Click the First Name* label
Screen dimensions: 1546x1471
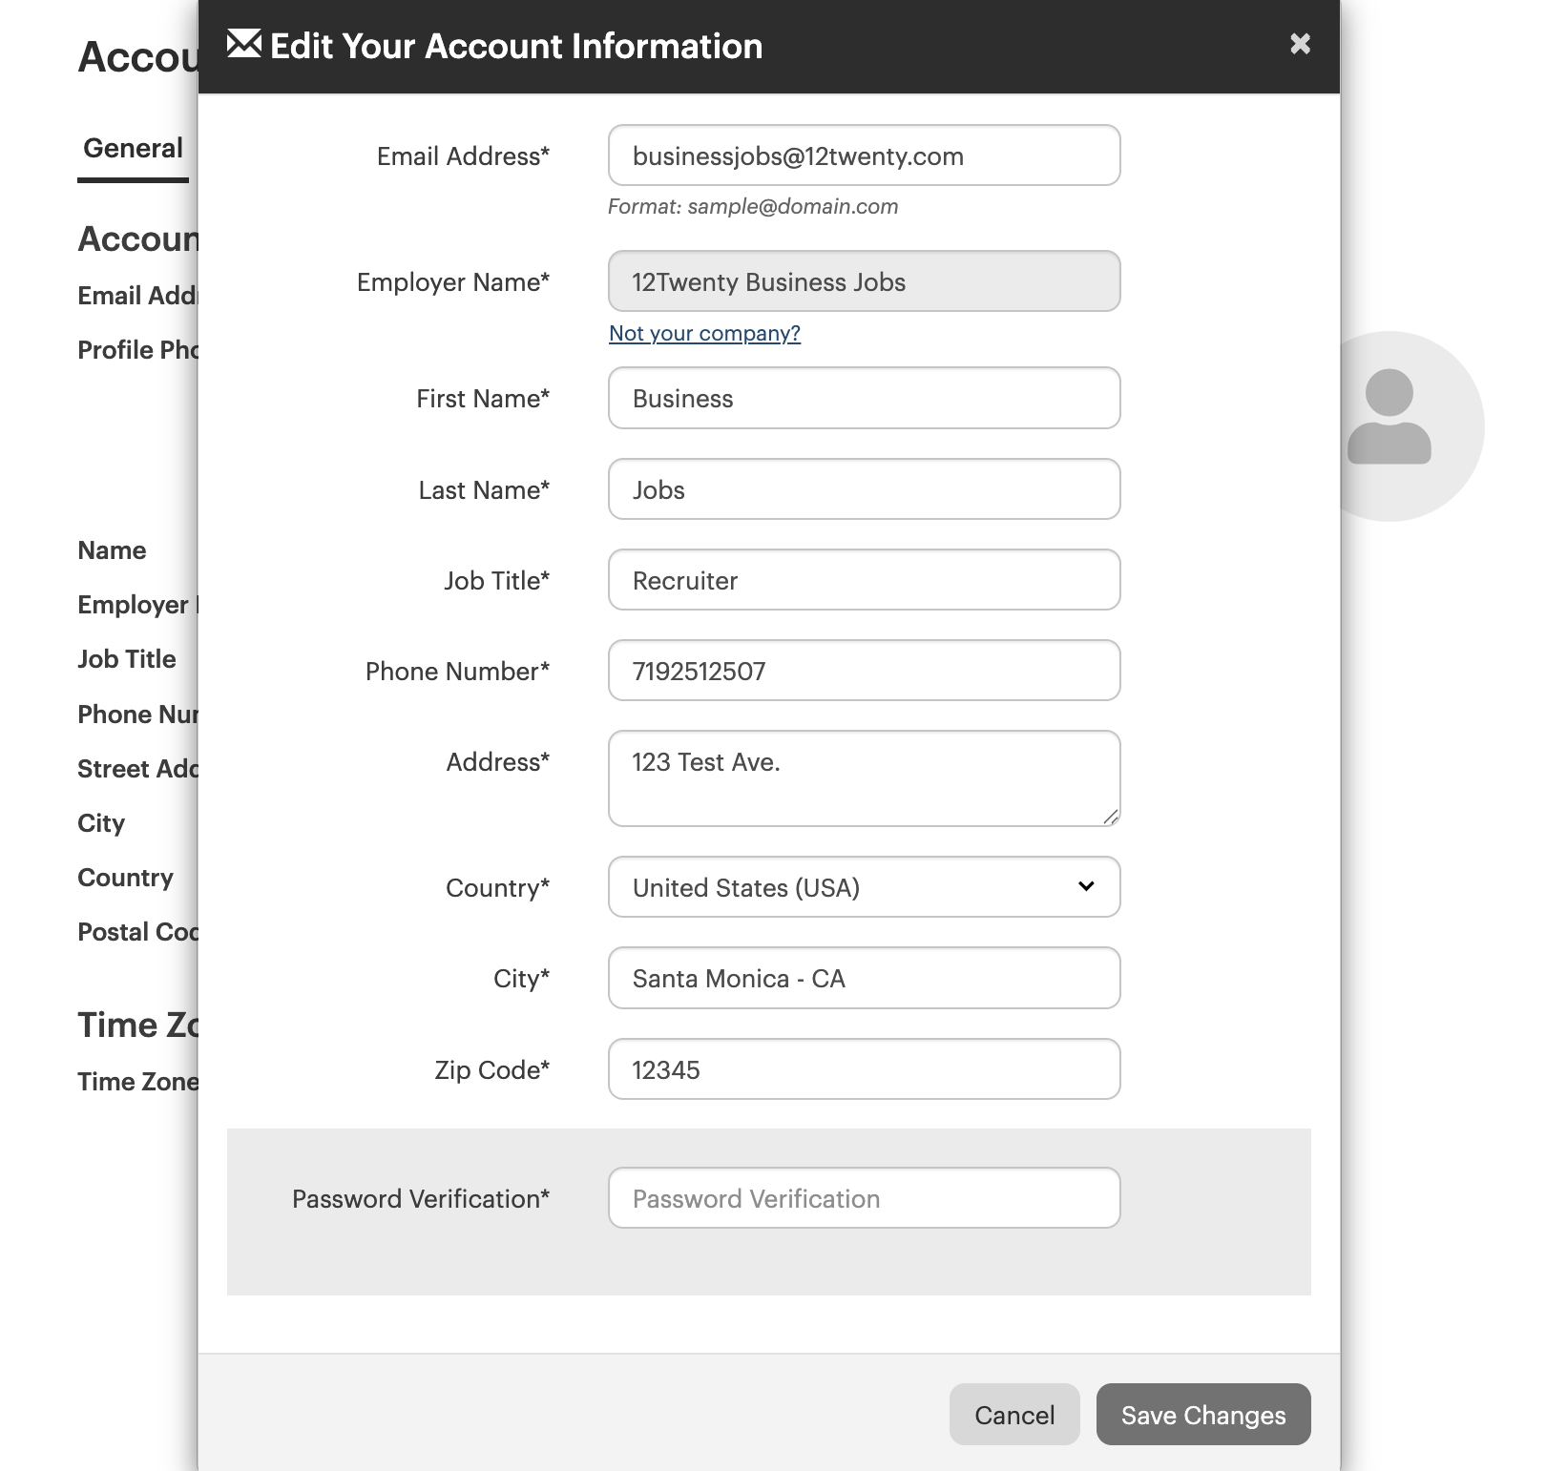pos(483,398)
